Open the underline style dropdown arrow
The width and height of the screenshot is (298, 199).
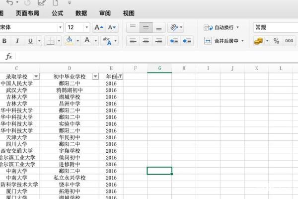pyautogui.click(x=39, y=41)
